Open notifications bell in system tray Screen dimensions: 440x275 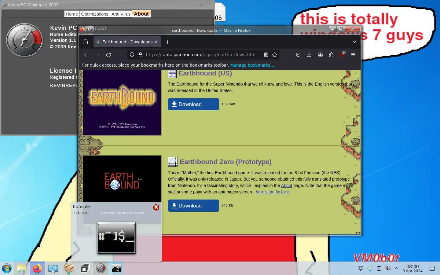click(x=361, y=269)
